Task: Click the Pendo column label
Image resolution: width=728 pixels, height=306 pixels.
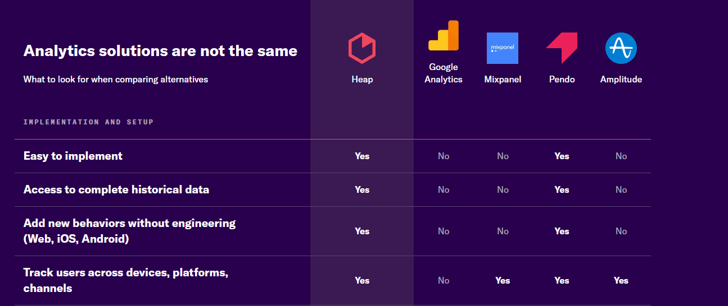Action: coord(562,80)
